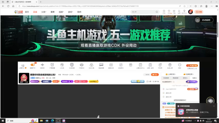Click the headset customer service icon
This screenshot has width=219, height=123.
pos(210,101)
